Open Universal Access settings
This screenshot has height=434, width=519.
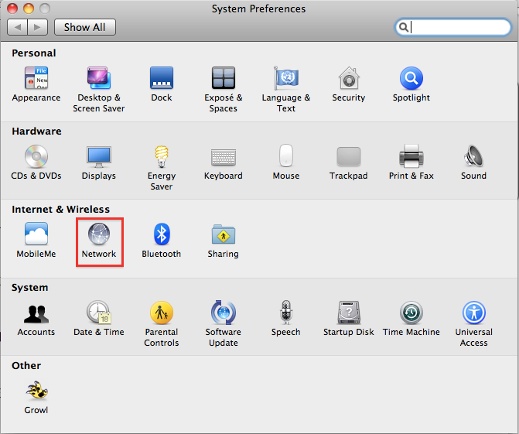point(473,313)
